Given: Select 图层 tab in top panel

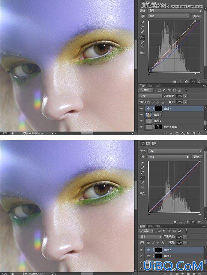Looking at the screenshot, I should coord(142,86).
